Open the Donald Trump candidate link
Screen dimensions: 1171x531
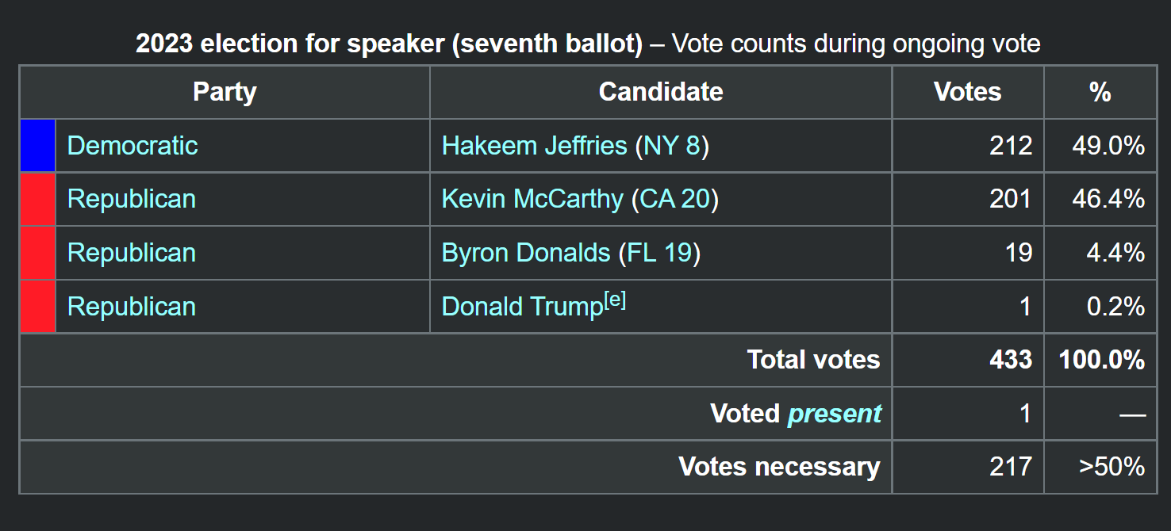click(522, 307)
